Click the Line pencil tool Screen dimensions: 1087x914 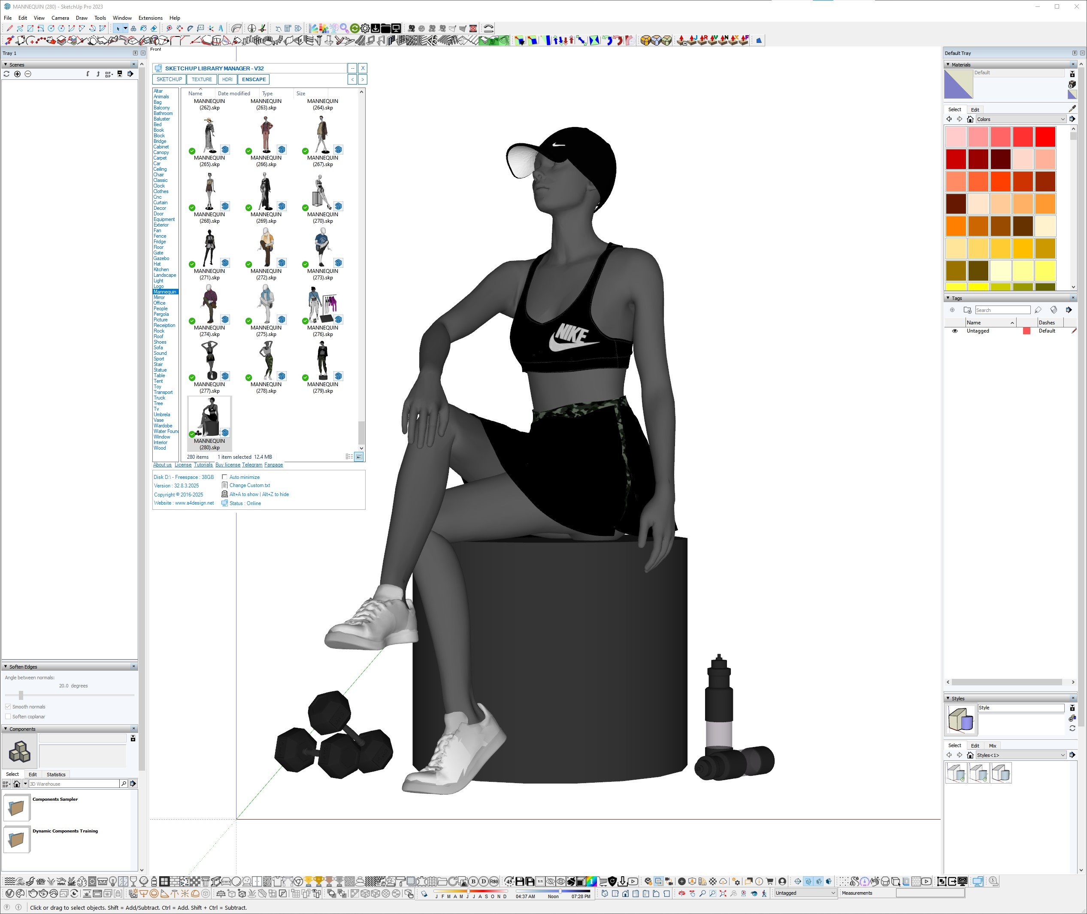click(x=9, y=28)
